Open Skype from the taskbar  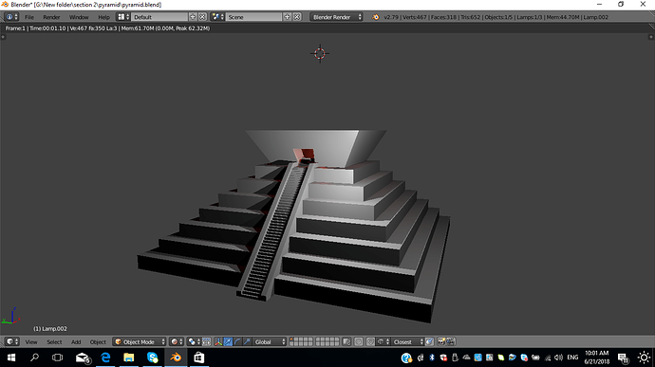pos(153,358)
